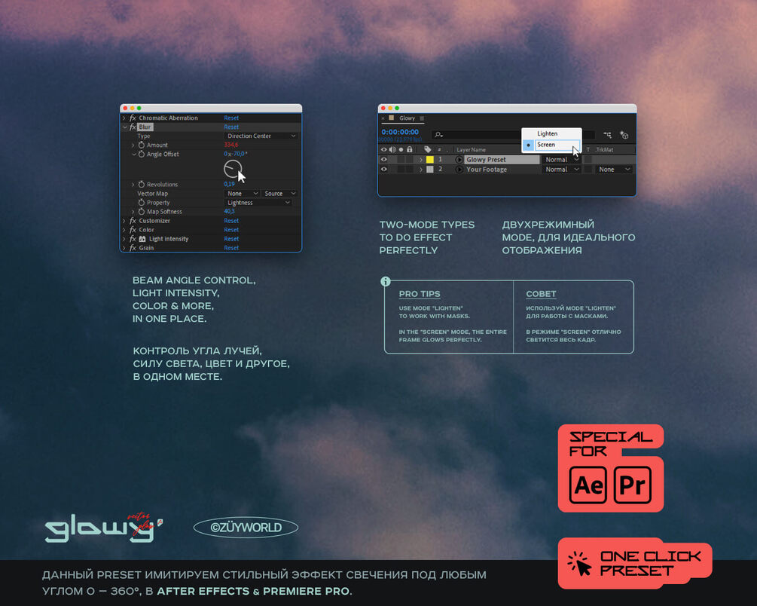The image size is (757, 606).
Task: Expand the Your Footage layer properties
Action: (421, 170)
